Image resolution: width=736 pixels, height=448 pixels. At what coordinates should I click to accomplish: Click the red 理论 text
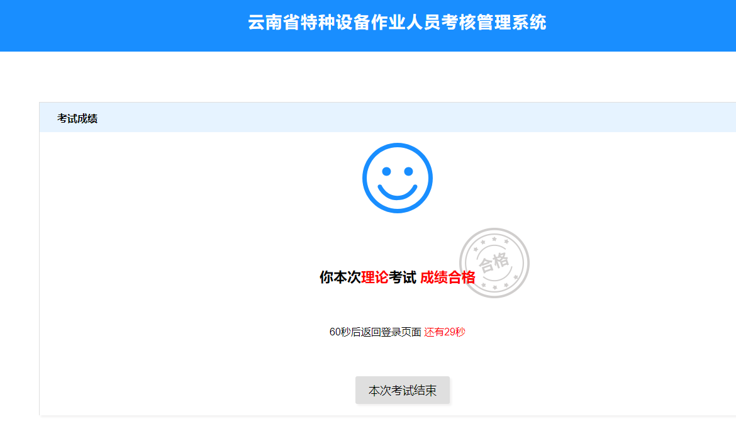(x=375, y=277)
